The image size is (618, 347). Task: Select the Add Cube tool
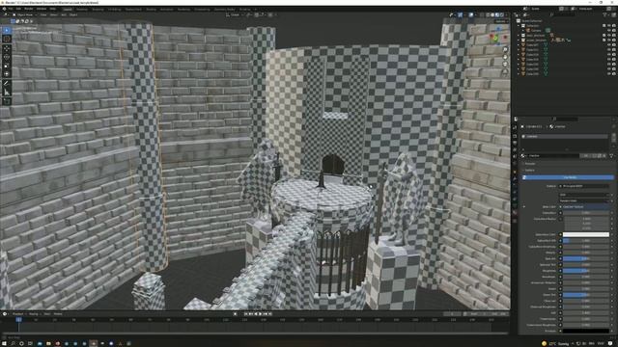(7, 101)
